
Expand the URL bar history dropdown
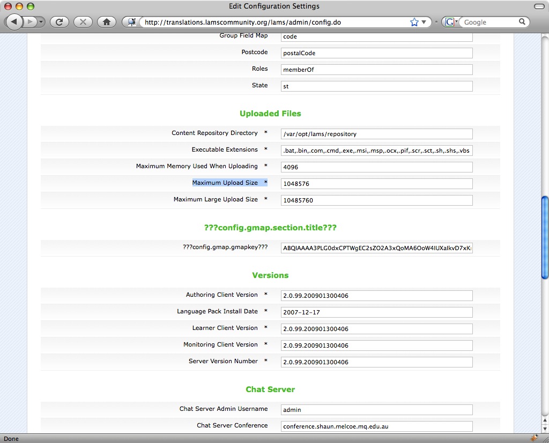[424, 22]
